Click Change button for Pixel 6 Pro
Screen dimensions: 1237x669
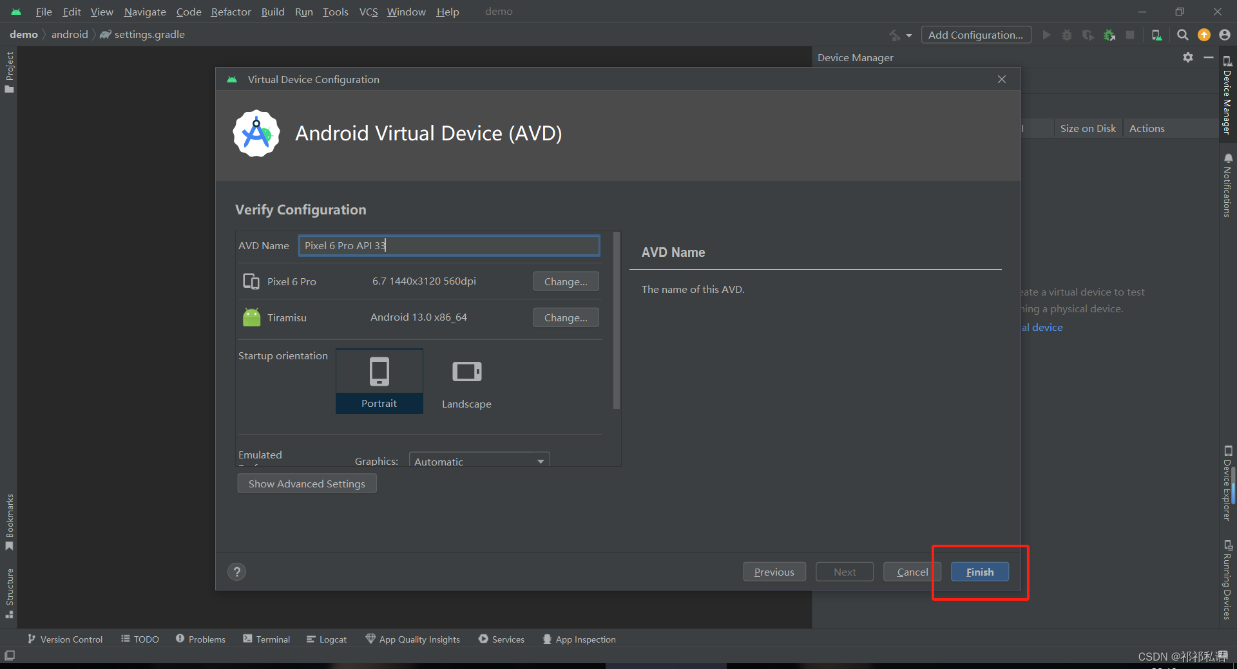(x=566, y=281)
